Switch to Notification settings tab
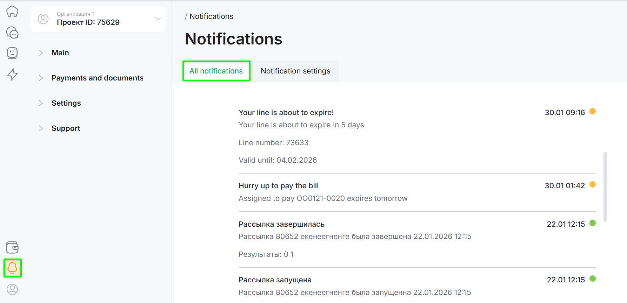This screenshot has height=303, width=627. pyautogui.click(x=295, y=71)
